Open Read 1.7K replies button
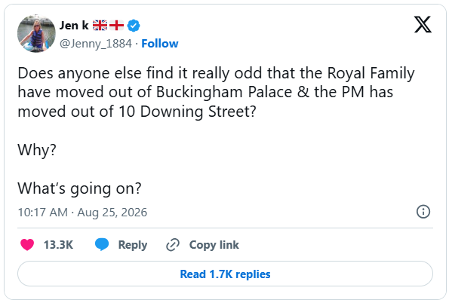This screenshot has width=449, height=303. [x=225, y=274]
